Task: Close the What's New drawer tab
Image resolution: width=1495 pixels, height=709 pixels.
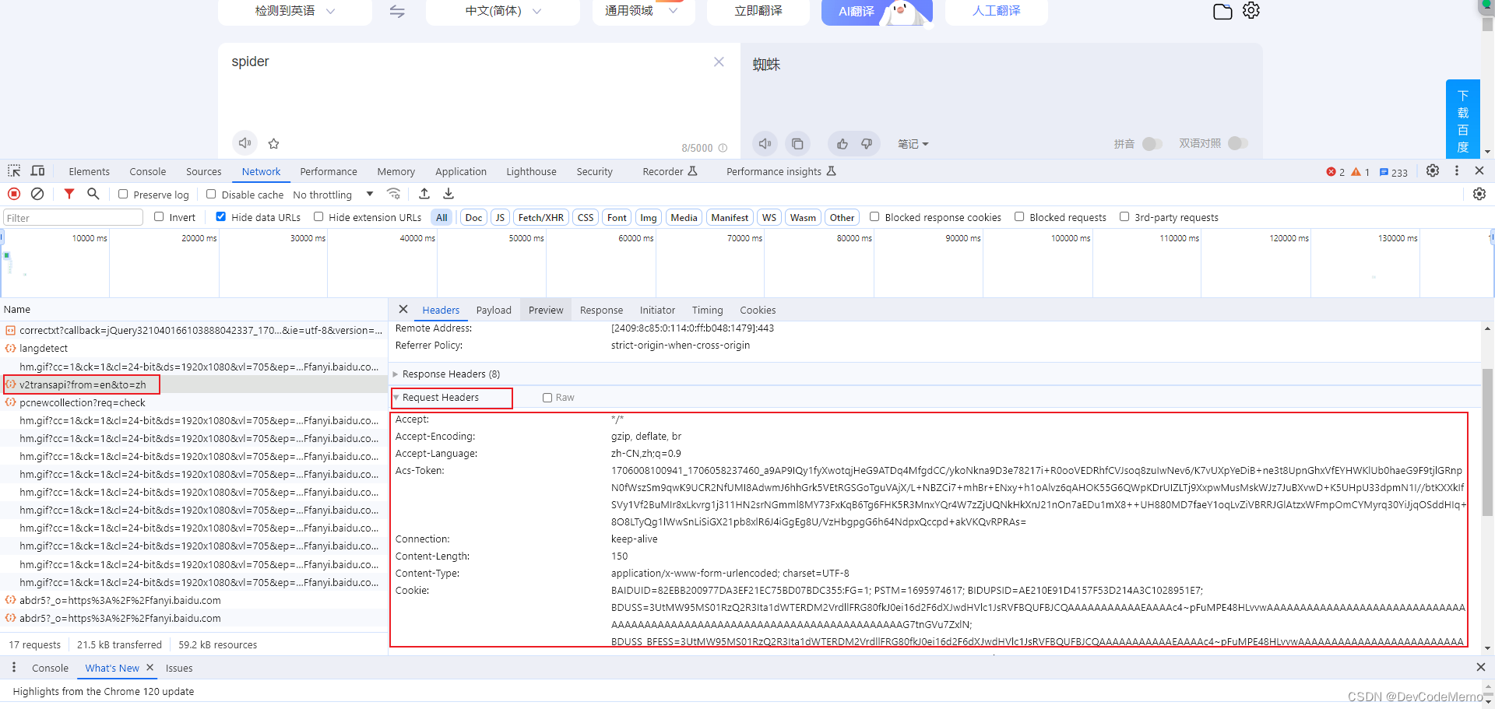Action: [x=150, y=668]
